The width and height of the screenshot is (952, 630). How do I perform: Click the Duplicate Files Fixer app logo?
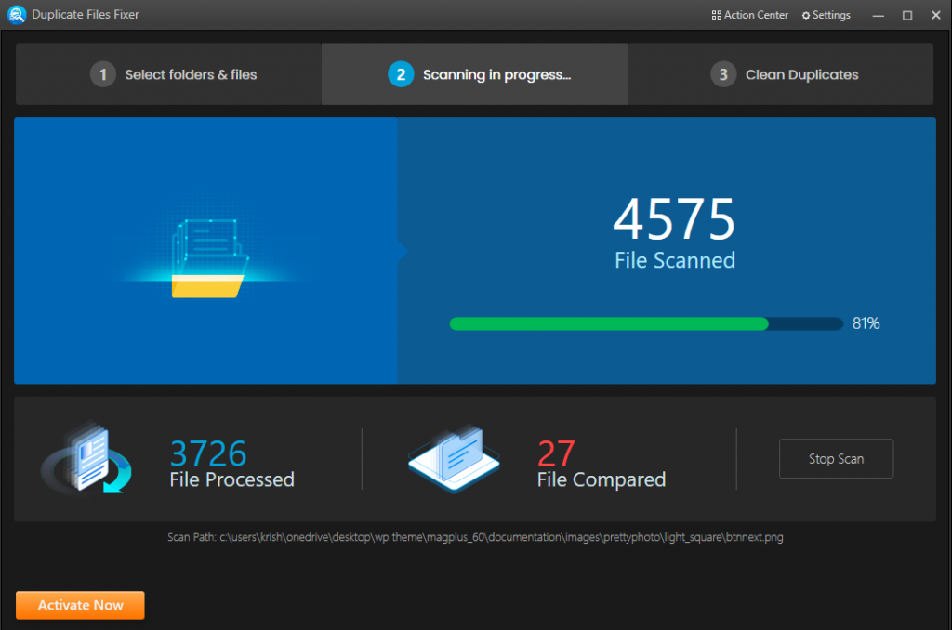coord(17,15)
